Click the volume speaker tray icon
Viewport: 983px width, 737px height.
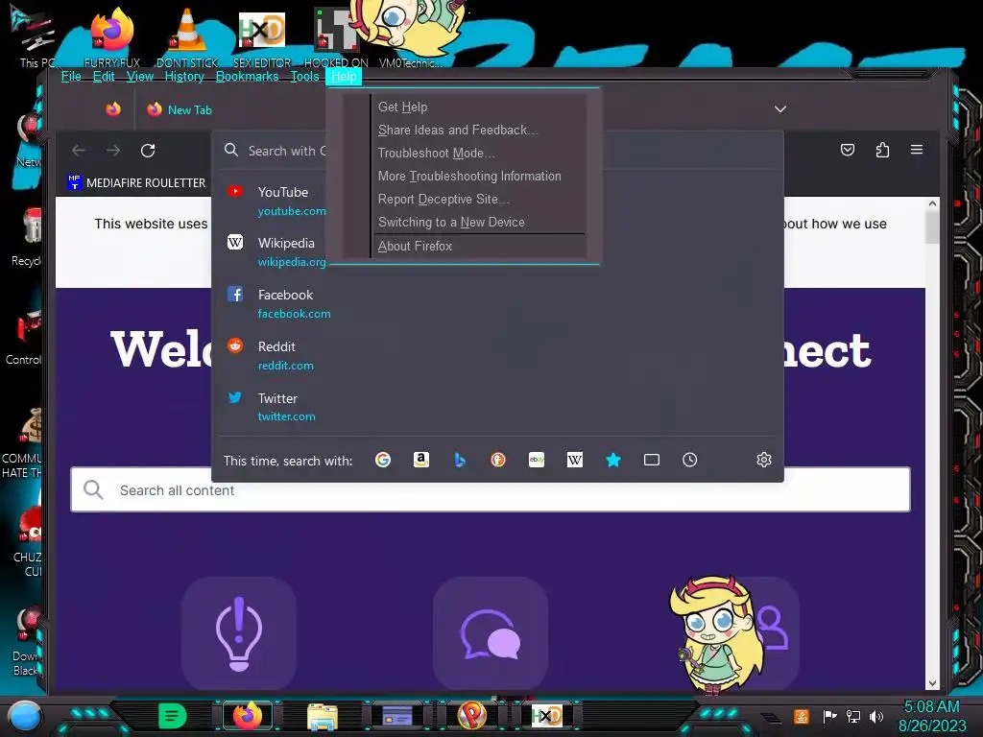pyautogui.click(x=875, y=716)
